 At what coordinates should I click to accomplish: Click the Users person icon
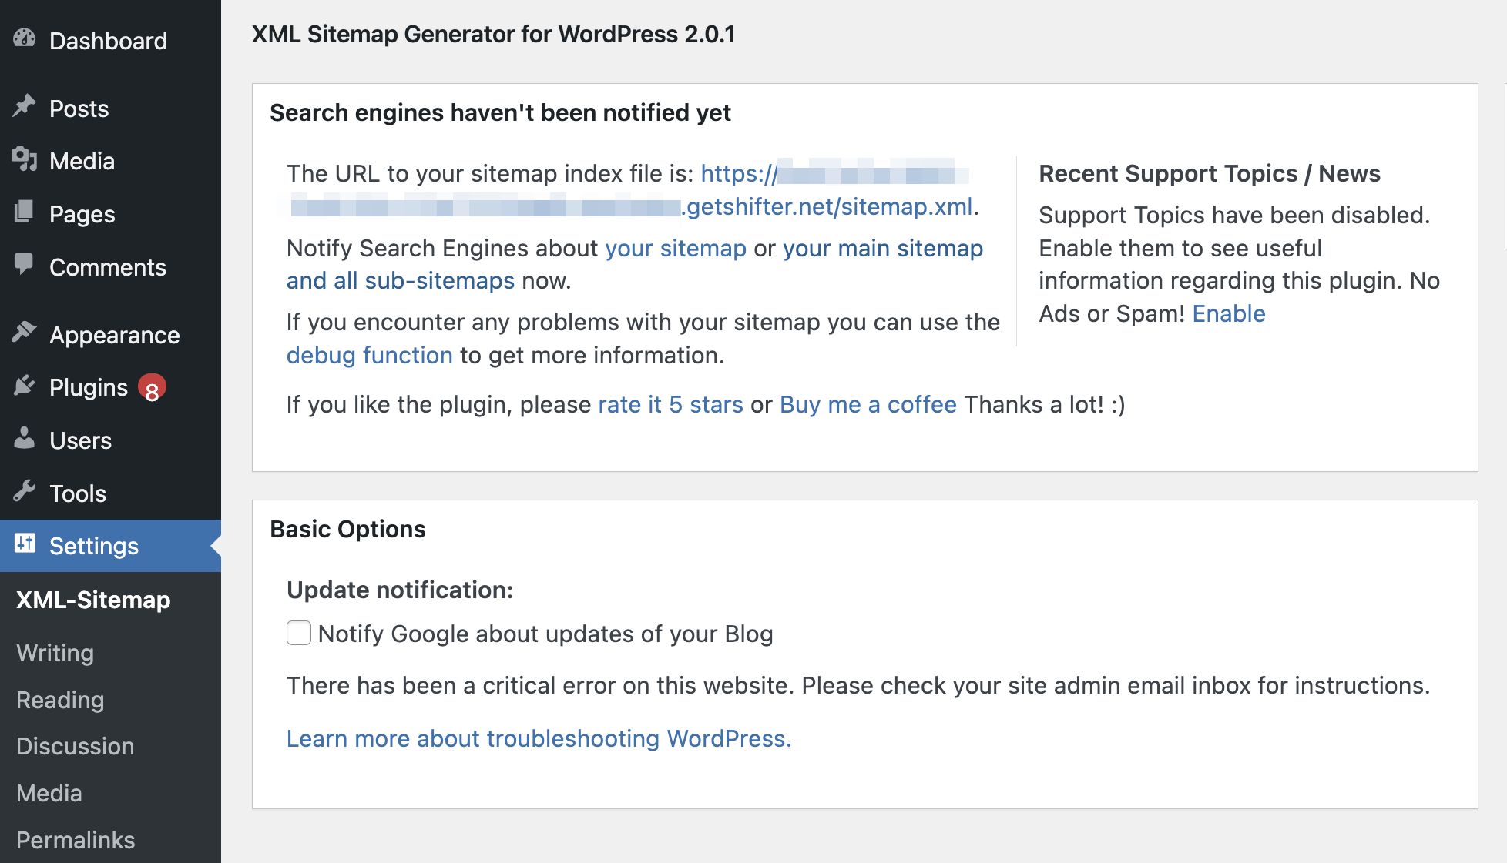(25, 439)
